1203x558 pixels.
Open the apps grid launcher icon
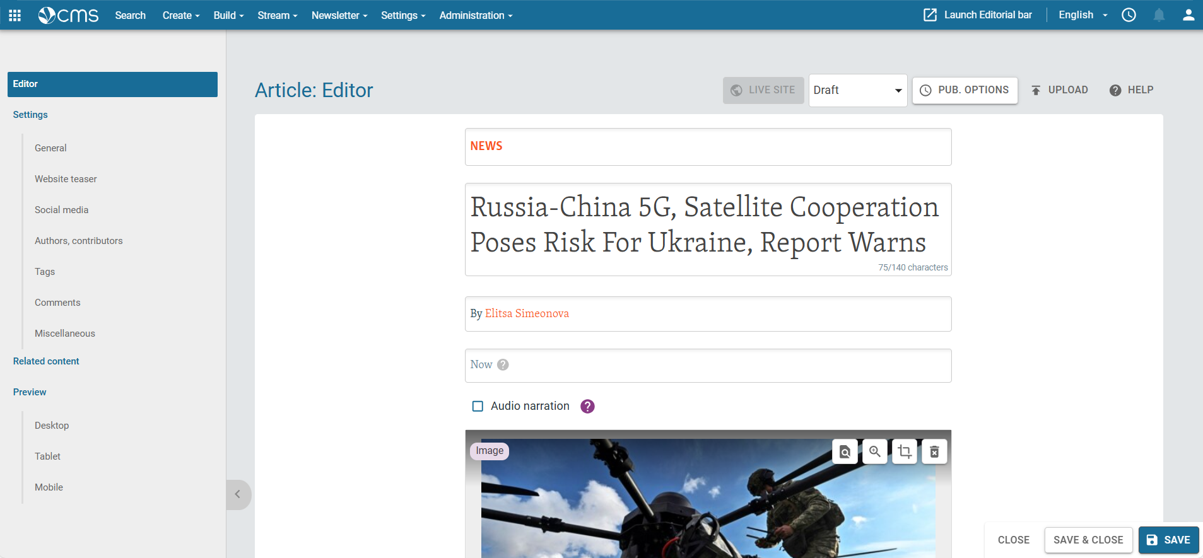point(15,15)
